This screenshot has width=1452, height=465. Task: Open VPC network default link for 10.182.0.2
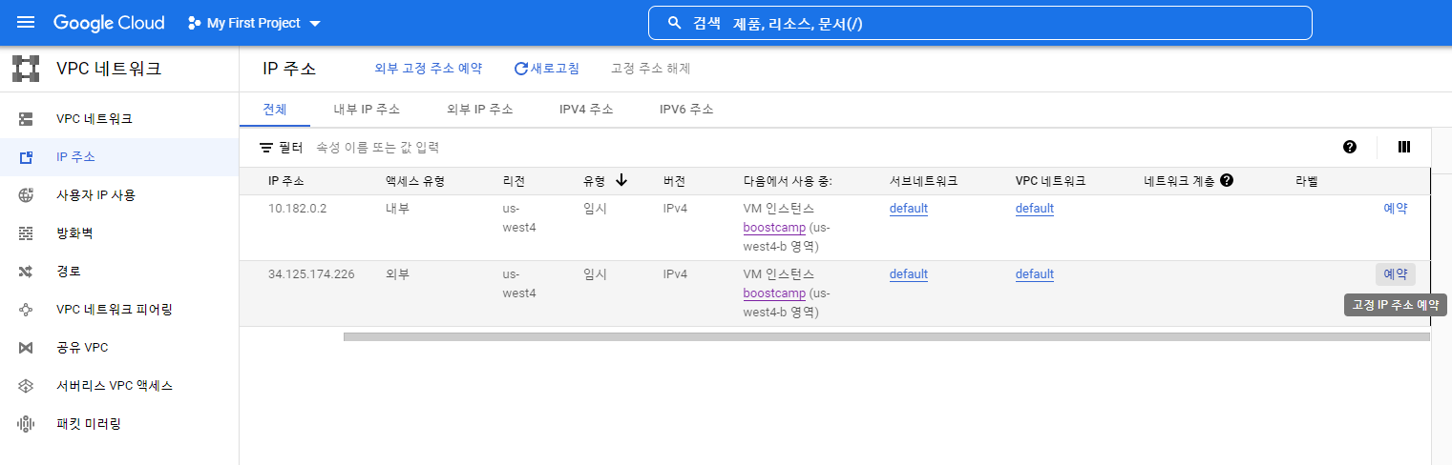tap(1035, 209)
